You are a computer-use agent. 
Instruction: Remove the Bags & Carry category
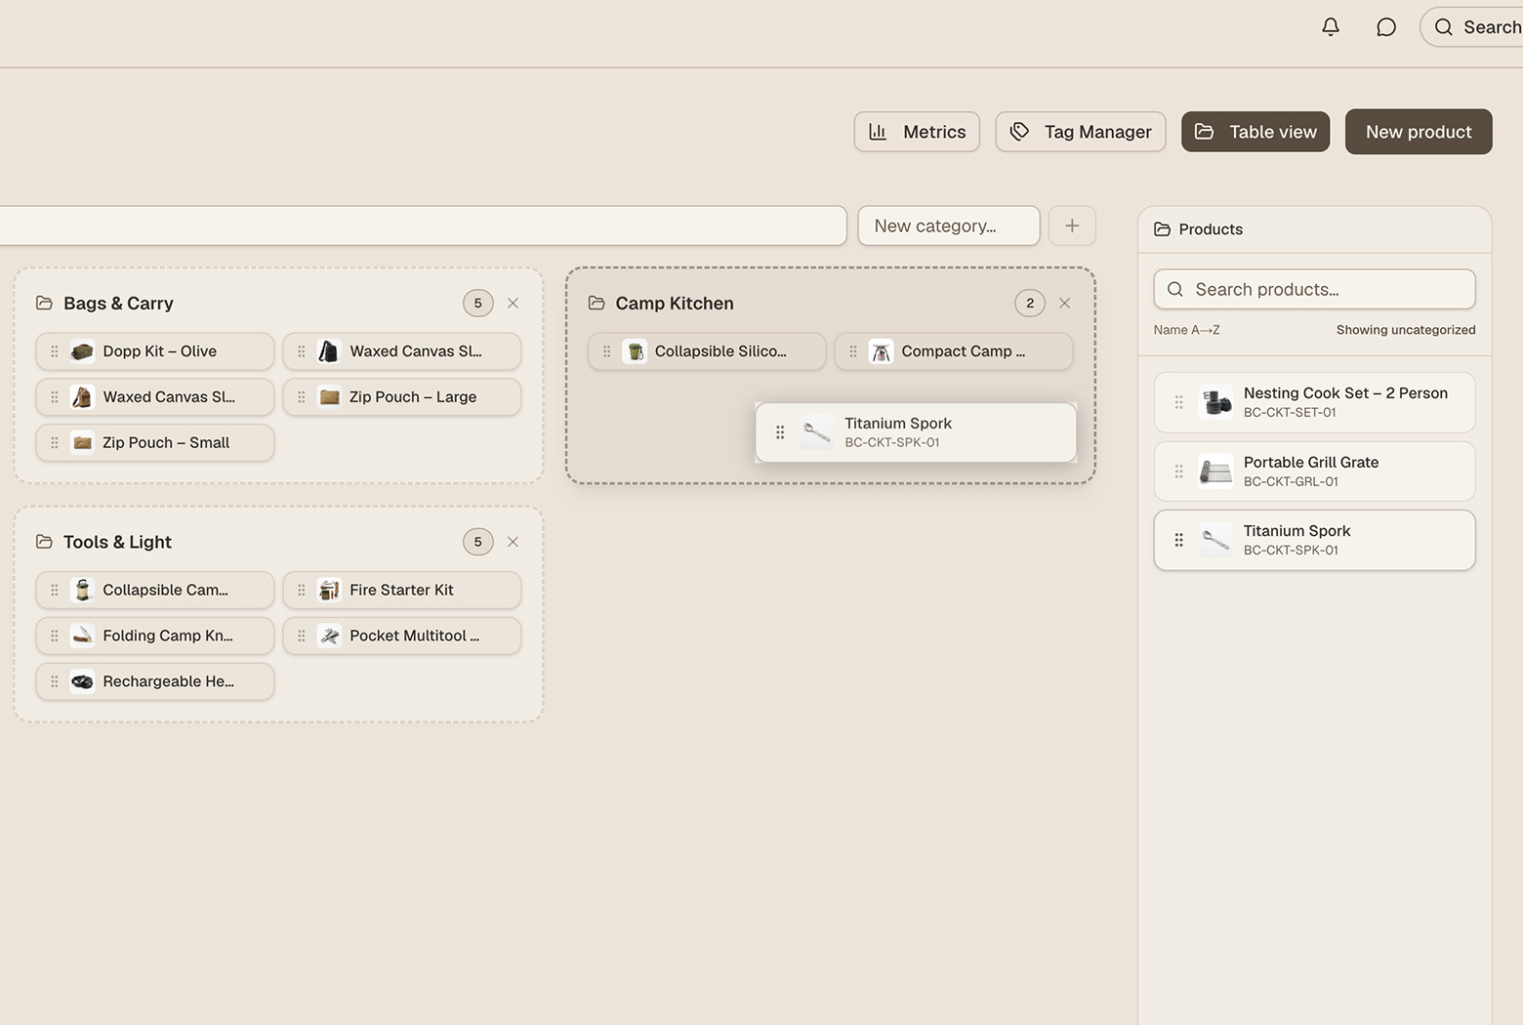pyautogui.click(x=513, y=304)
